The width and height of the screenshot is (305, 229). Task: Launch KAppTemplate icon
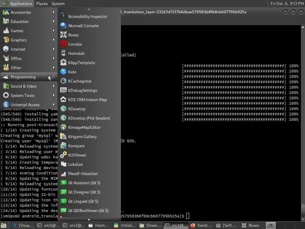(x=63, y=63)
